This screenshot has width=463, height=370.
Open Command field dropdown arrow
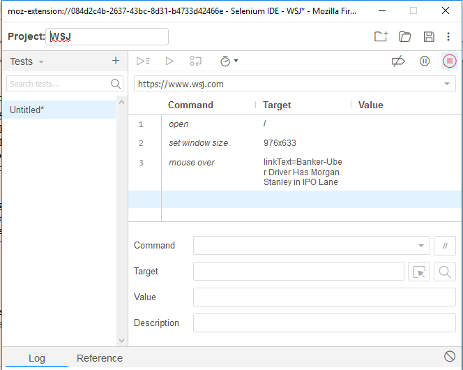(421, 246)
